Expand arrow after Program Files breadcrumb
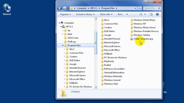The width and height of the screenshot is (184, 103). tap(116, 8)
